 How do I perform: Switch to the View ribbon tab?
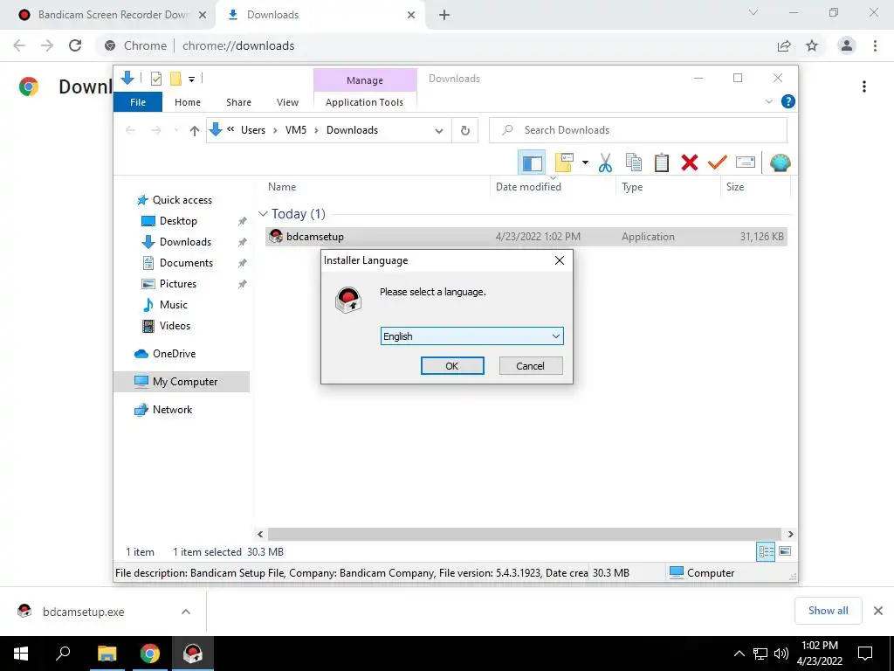tap(287, 102)
